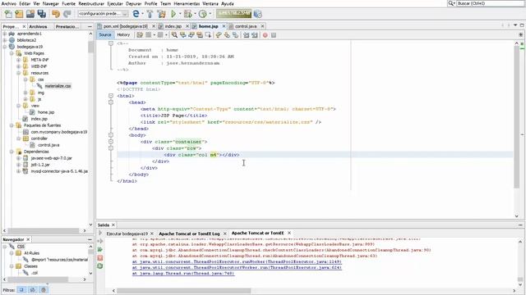Click the red stop macro recording icon
The width and height of the screenshot is (526, 295).
point(265,34)
